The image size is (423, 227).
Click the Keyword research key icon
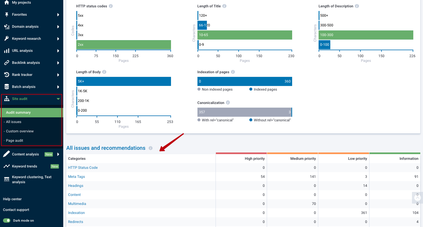click(6, 38)
